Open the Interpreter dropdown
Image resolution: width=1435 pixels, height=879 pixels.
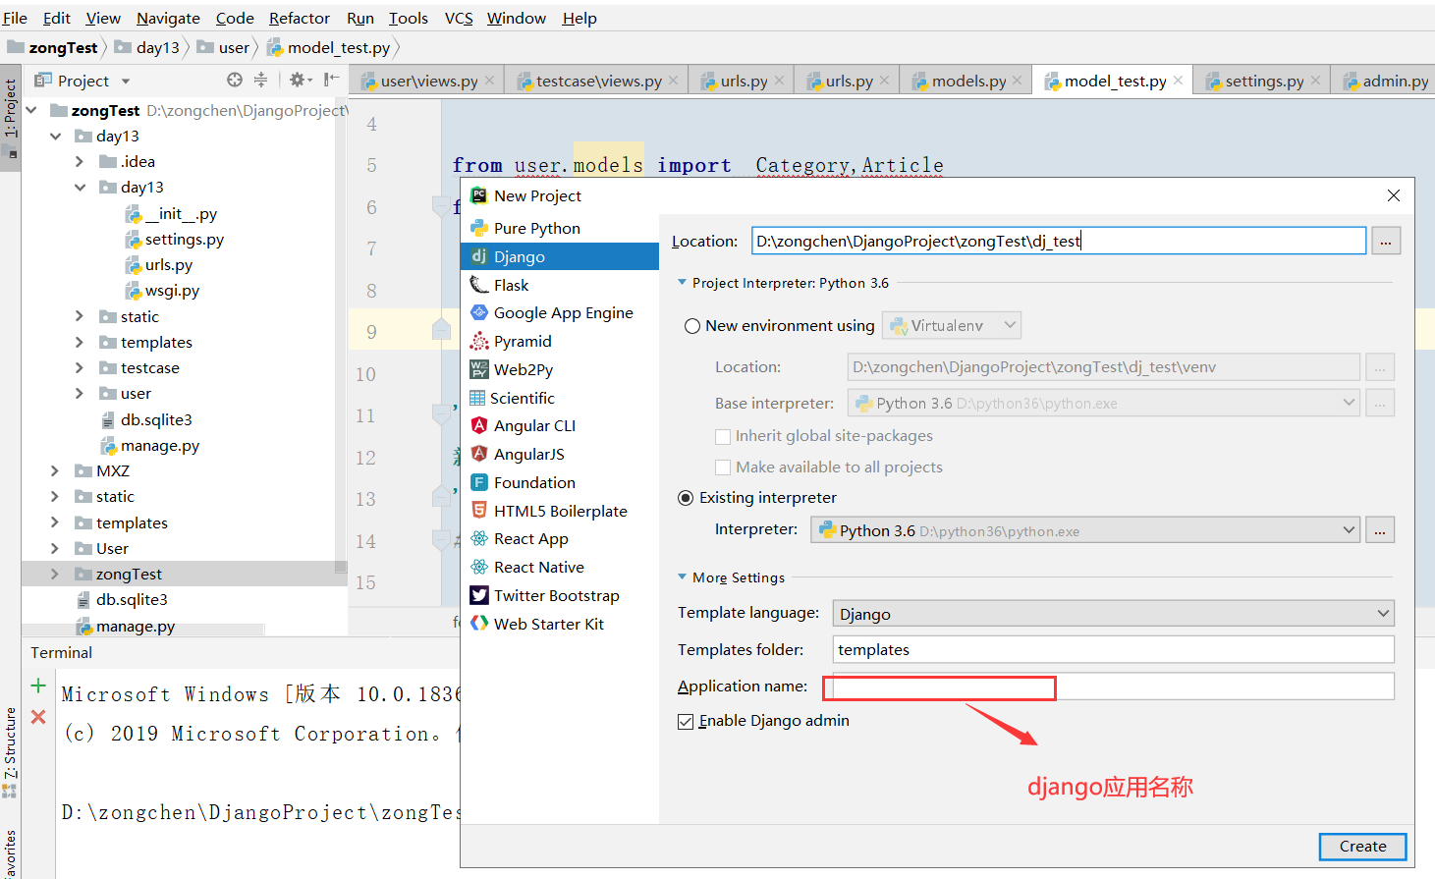[1087, 530]
